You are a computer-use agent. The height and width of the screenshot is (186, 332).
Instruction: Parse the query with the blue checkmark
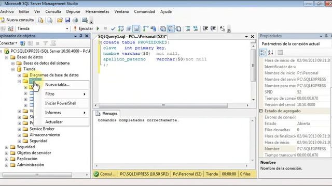click(113, 28)
